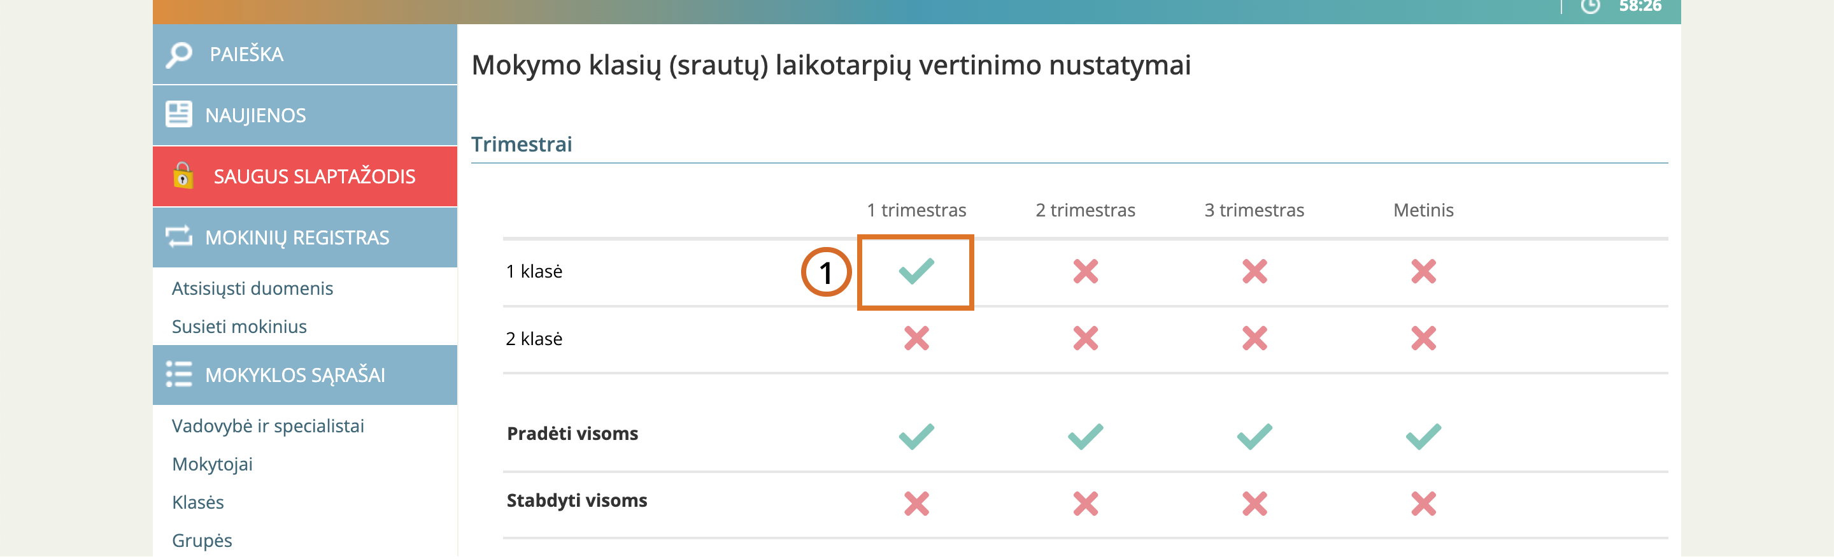Stop 2 trimestras for all classes
Screen dimensions: 1834x559
[1085, 504]
